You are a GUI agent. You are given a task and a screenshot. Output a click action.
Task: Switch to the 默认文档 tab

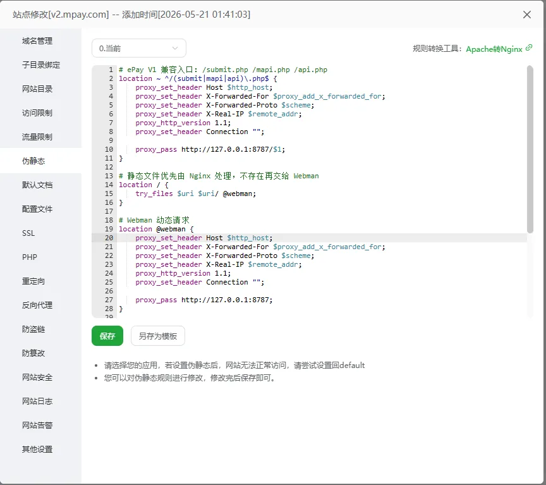tap(37, 185)
